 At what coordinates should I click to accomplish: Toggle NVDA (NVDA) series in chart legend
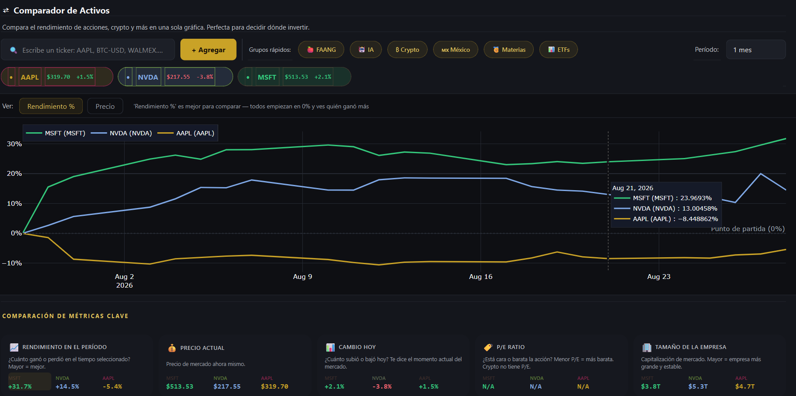122,133
